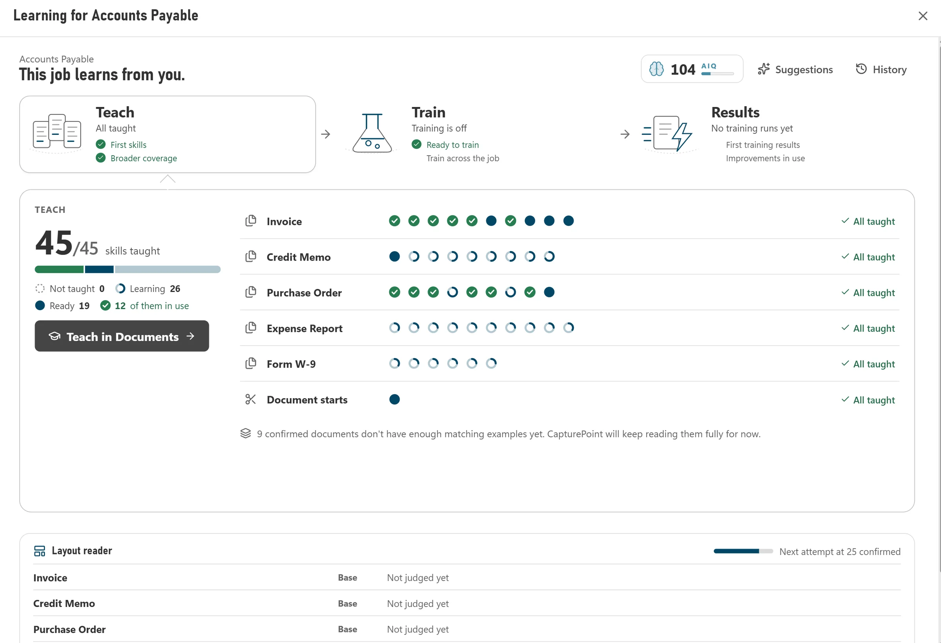Open the AIQ brain score badge

(692, 69)
